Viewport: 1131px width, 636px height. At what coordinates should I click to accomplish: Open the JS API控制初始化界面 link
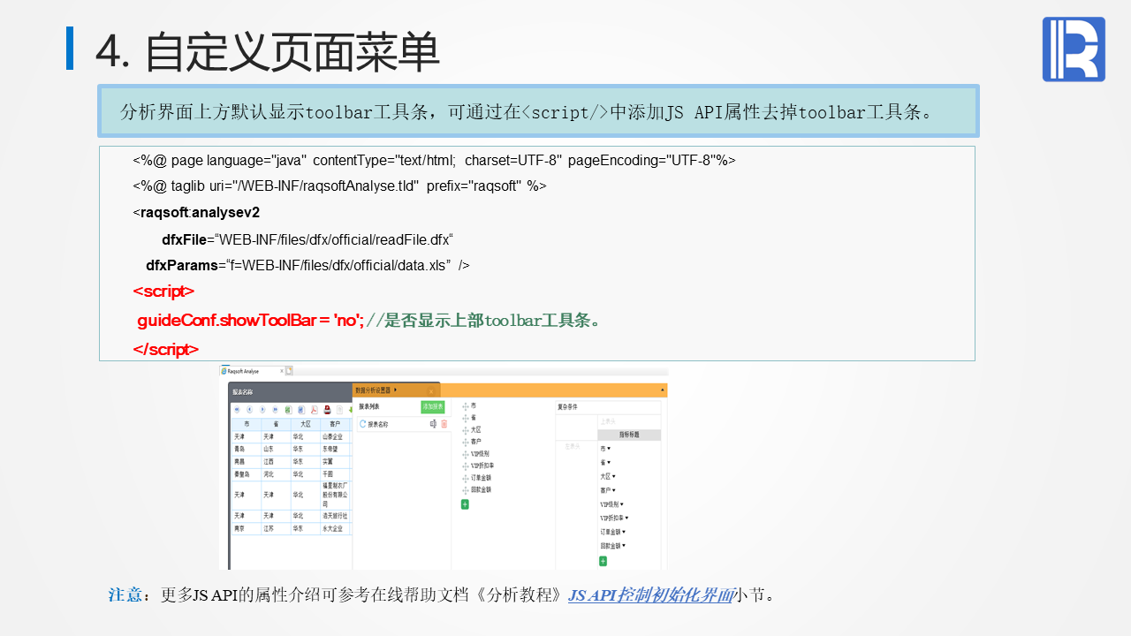[650, 595]
